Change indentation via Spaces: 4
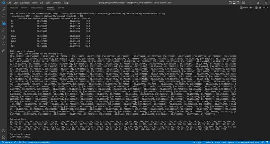The image size is (270, 144). tap(209, 142)
